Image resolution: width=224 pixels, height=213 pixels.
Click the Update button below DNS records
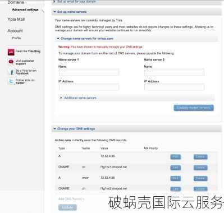[67, 207]
